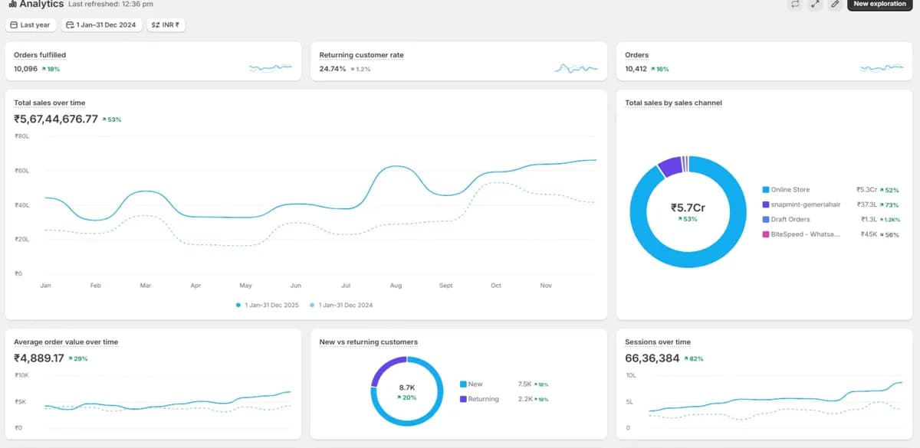Open the 1 Jan–31 Dec 2024 comparison dropdown
920x448 pixels.
pyautogui.click(x=101, y=25)
